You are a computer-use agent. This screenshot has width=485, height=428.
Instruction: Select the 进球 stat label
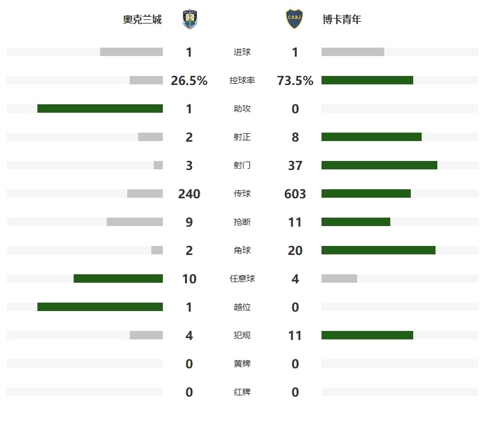click(242, 52)
